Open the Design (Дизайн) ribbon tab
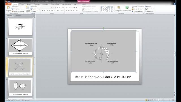181x102 pixels. coord(29,4)
